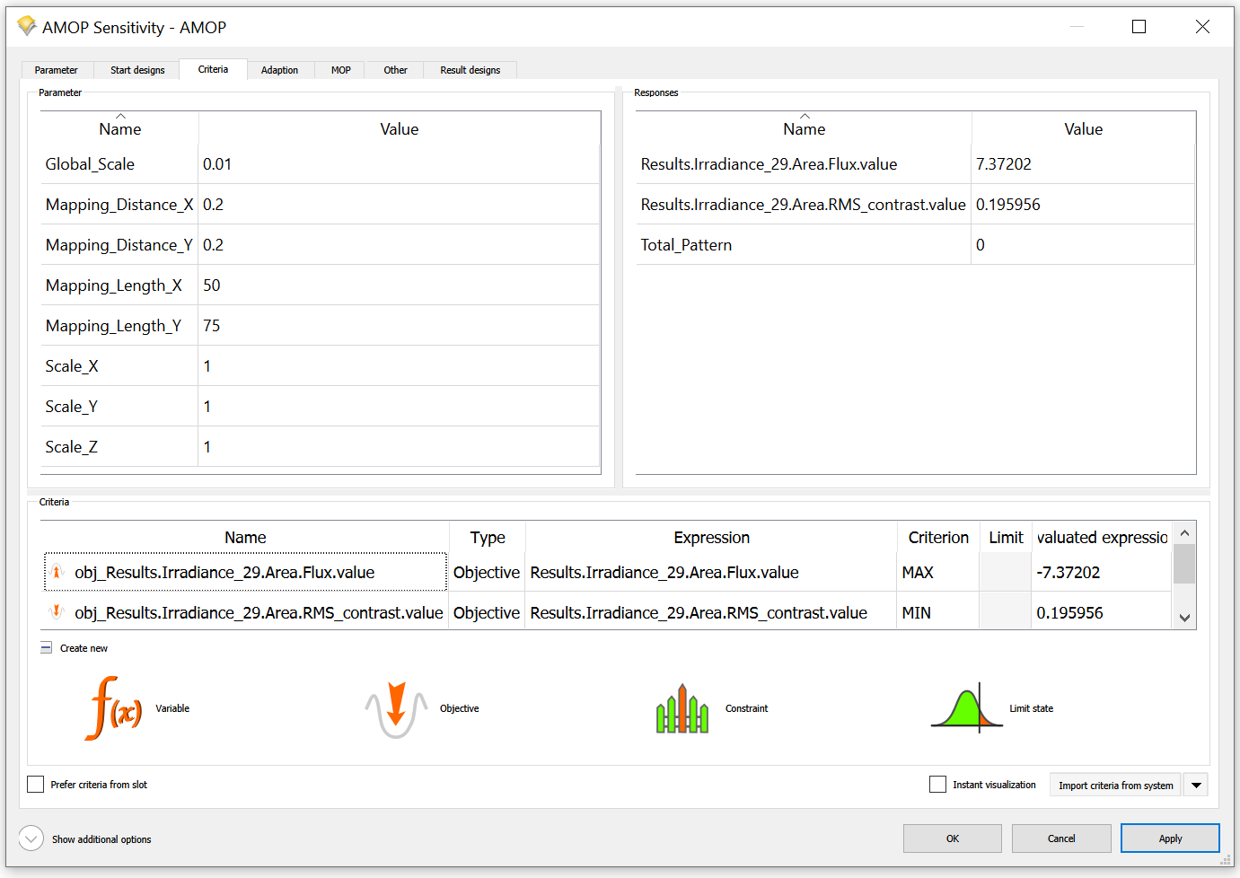Select Results.Irradiance_29.Area.Flux.value response row
Image resolution: width=1240 pixels, height=878 pixels.
916,164
